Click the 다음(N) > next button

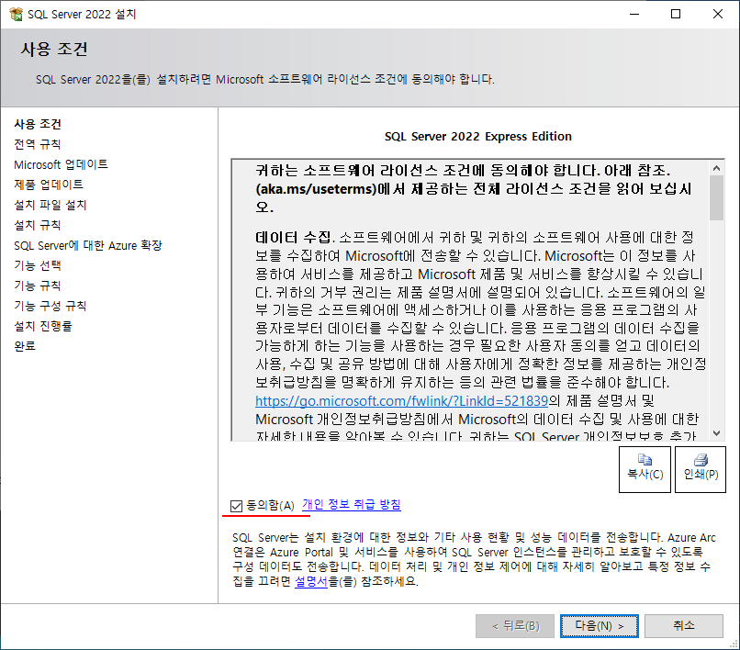[x=600, y=626]
